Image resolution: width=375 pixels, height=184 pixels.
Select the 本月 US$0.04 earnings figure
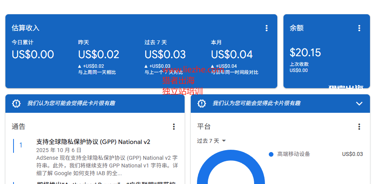tap(232, 54)
